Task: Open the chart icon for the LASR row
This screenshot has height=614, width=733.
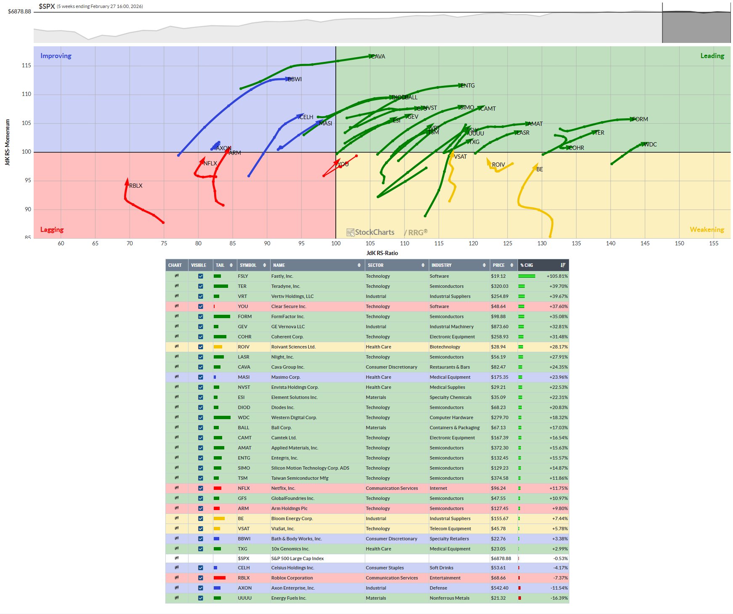Action: point(177,357)
